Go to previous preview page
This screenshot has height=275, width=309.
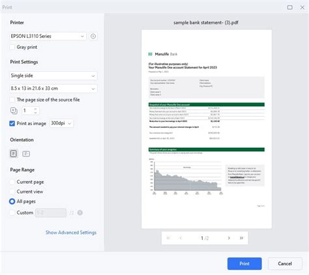tap(181, 238)
